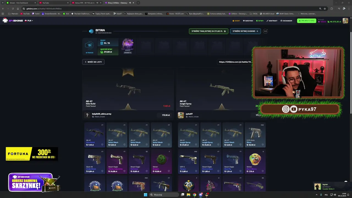Open the browser extensions puzzle icon
The width and height of the screenshot is (352, 198).
tap(332, 9)
